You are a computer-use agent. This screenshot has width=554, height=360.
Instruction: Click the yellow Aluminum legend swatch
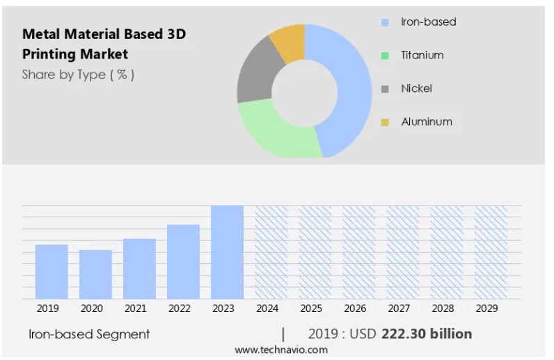click(385, 122)
